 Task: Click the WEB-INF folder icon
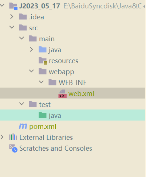click(52, 82)
